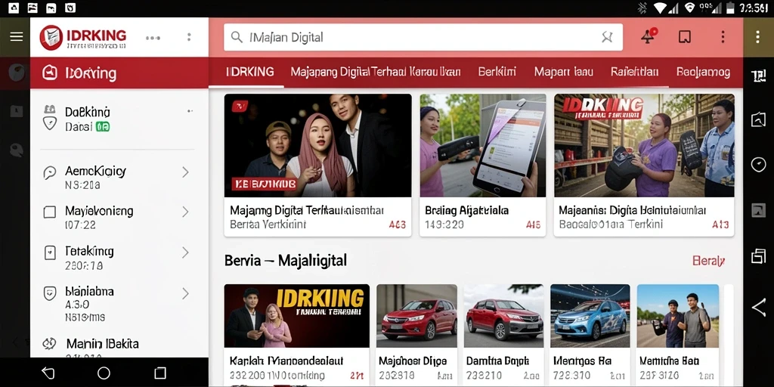Click the square icon in red Dorking header
The width and height of the screenshot is (774, 387).
[49, 73]
